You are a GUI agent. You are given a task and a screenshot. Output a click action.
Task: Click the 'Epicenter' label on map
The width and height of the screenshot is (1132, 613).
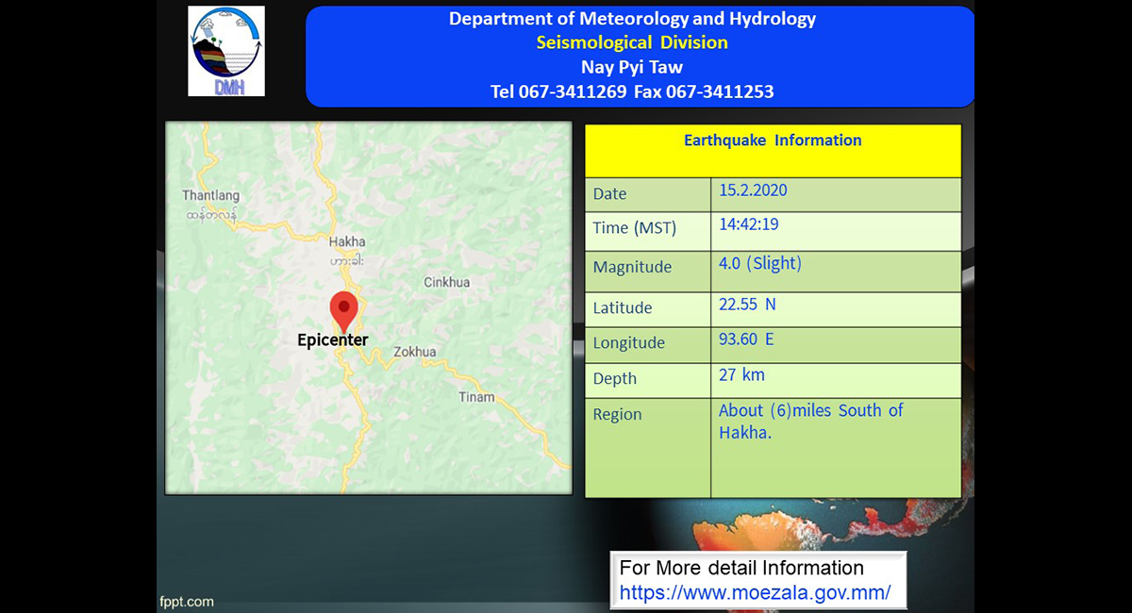(x=333, y=340)
